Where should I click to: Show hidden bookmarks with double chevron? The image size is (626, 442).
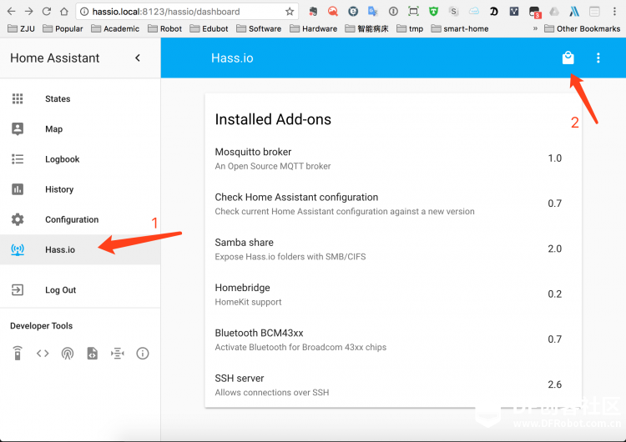535,28
